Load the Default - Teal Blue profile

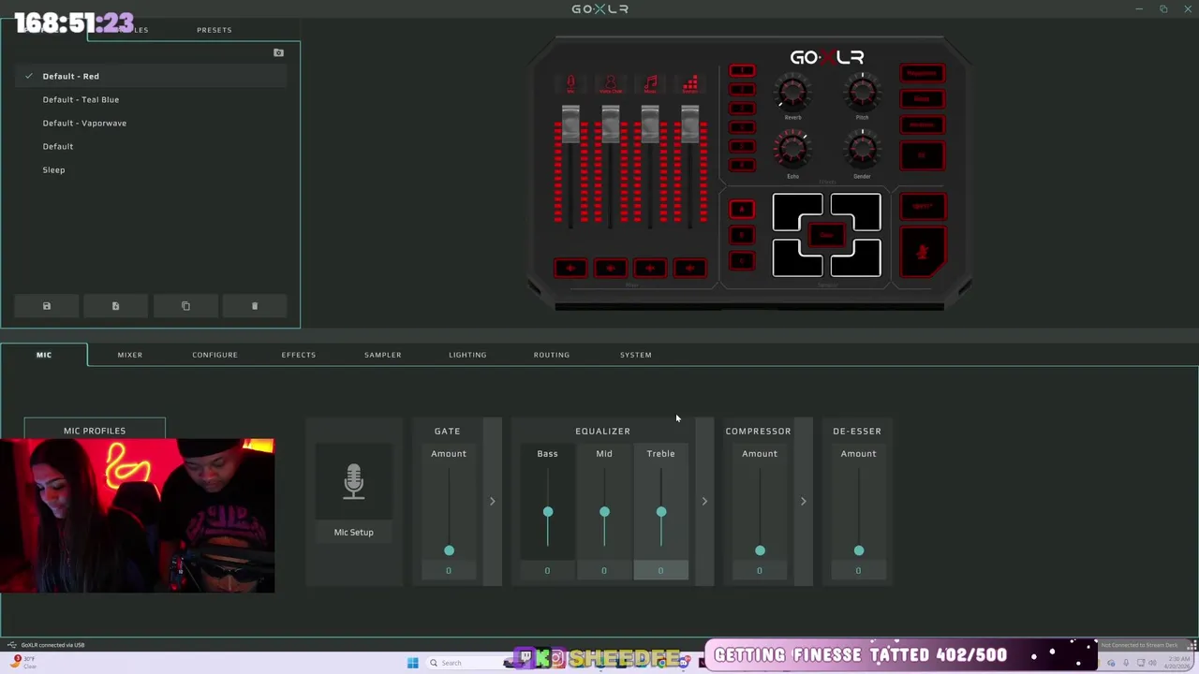click(151, 99)
